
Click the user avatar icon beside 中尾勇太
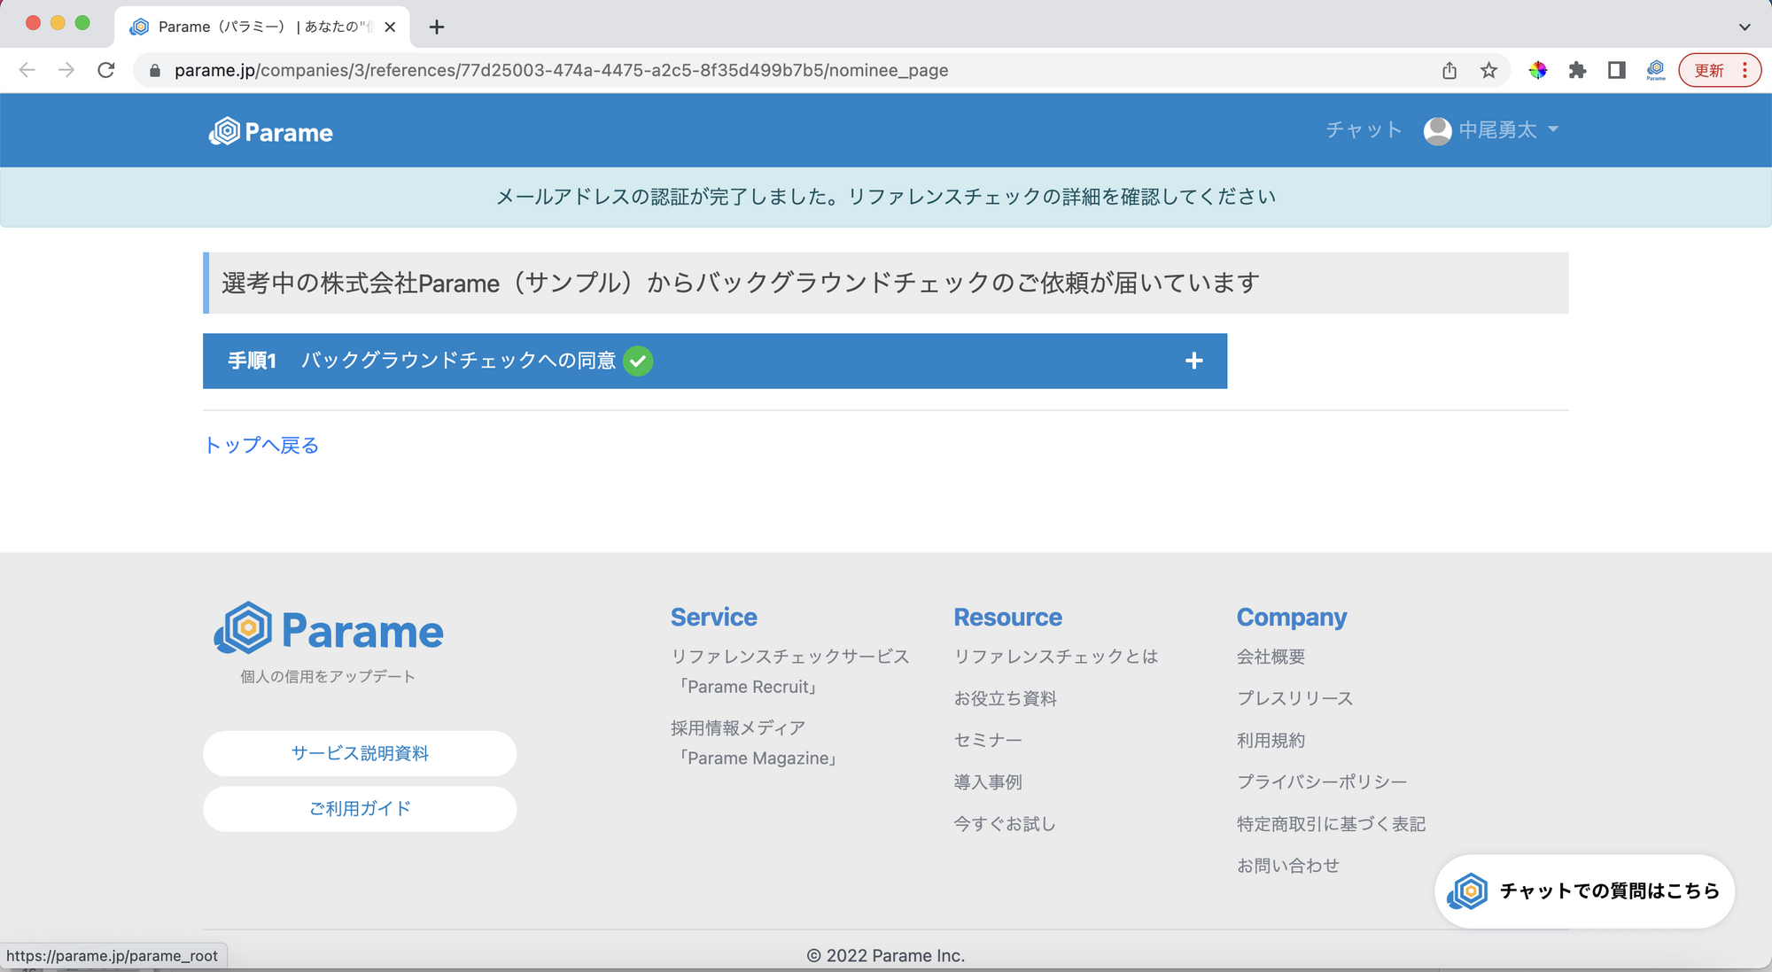point(1437,130)
